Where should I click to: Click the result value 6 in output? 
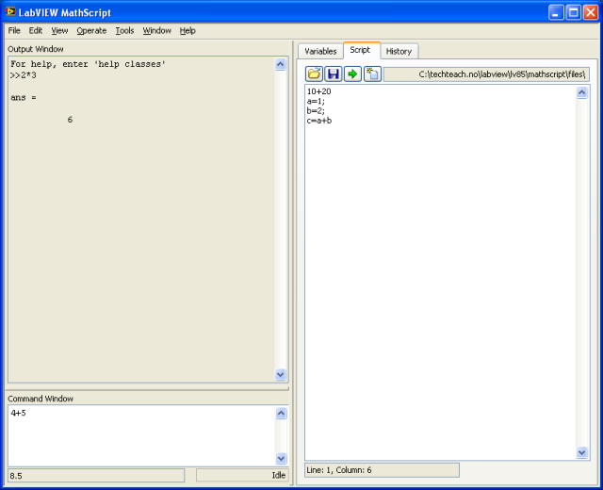70,120
